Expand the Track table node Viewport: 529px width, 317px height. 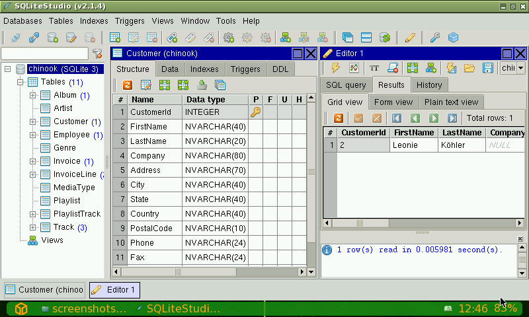(x=32, y=227)
